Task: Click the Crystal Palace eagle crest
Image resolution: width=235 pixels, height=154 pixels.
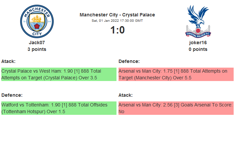Action: 198,21
